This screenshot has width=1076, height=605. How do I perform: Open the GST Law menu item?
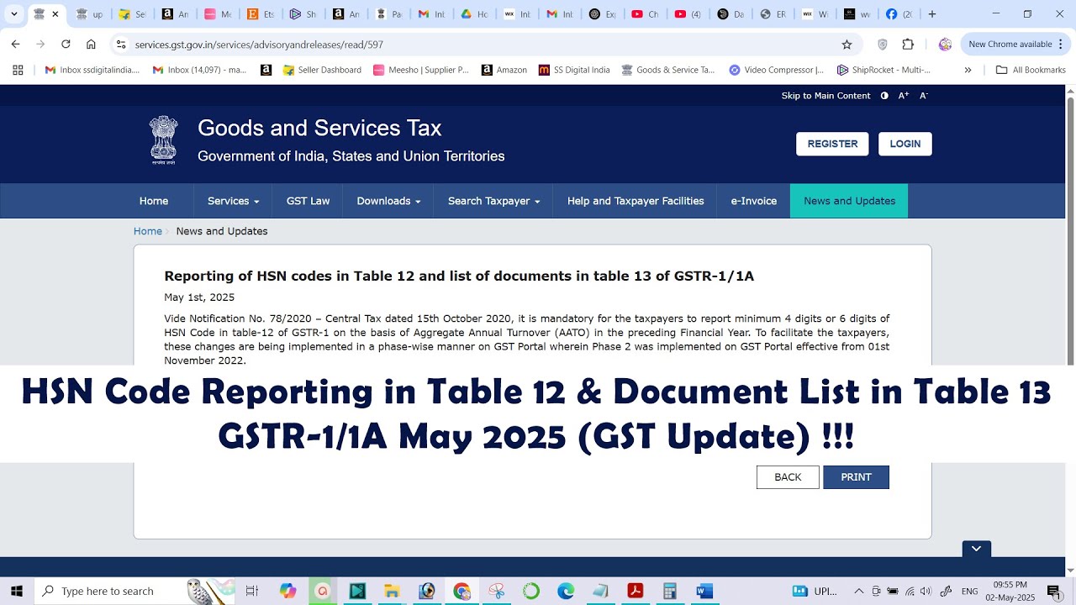308,201
